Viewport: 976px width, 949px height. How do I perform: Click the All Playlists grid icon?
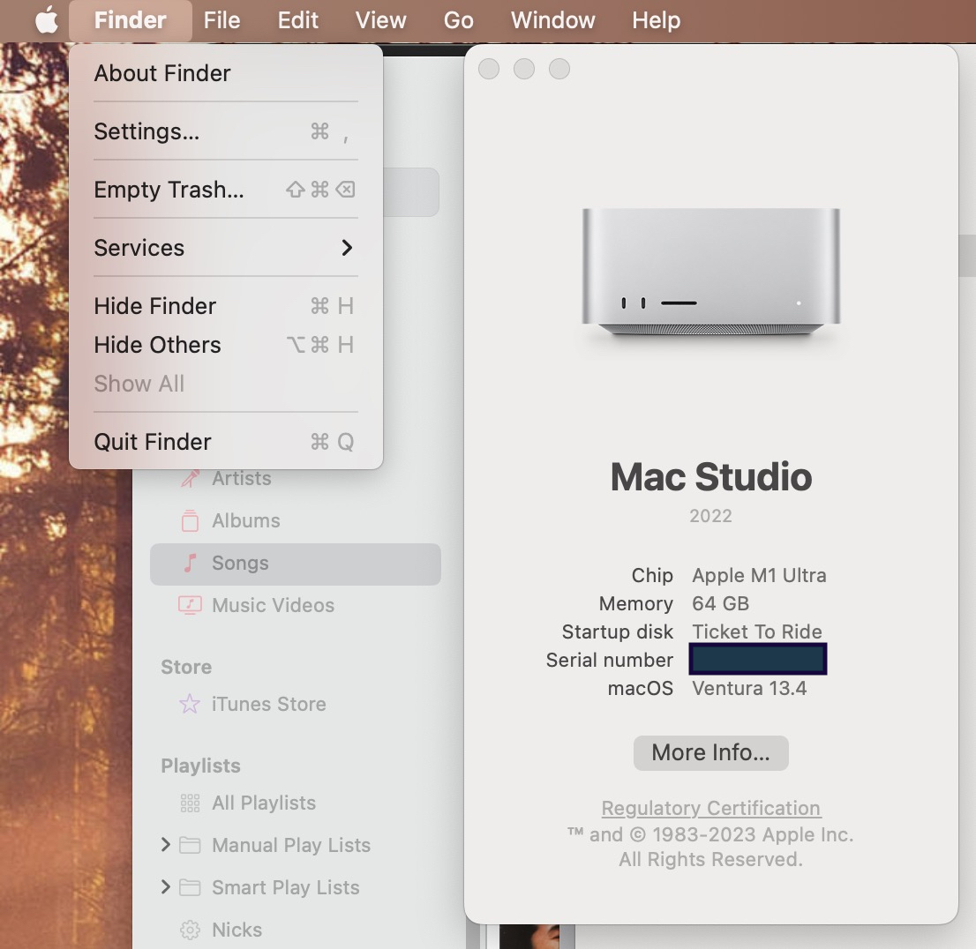coord(190,803)
